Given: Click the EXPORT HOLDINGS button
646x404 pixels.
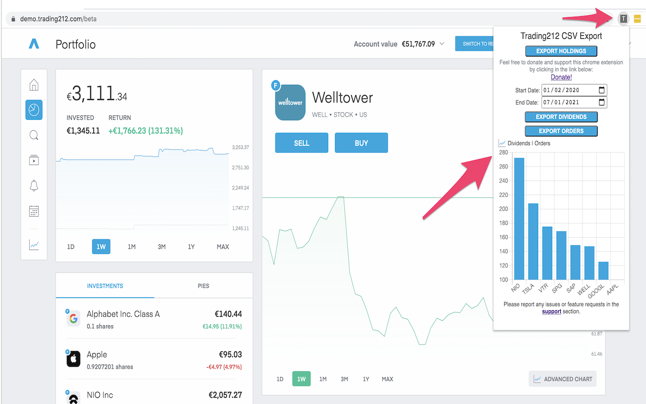Looking at the screenshot, I should (561, 50).
